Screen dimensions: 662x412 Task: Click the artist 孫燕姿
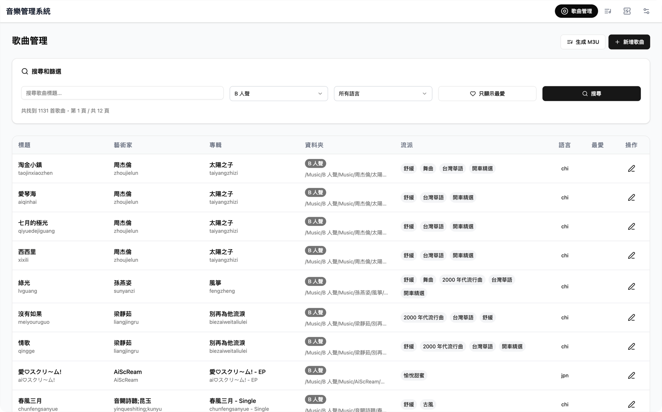[x=123, y=283]
